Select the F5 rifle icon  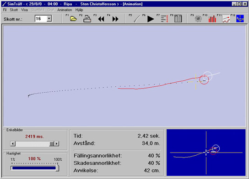pos(137,19)
